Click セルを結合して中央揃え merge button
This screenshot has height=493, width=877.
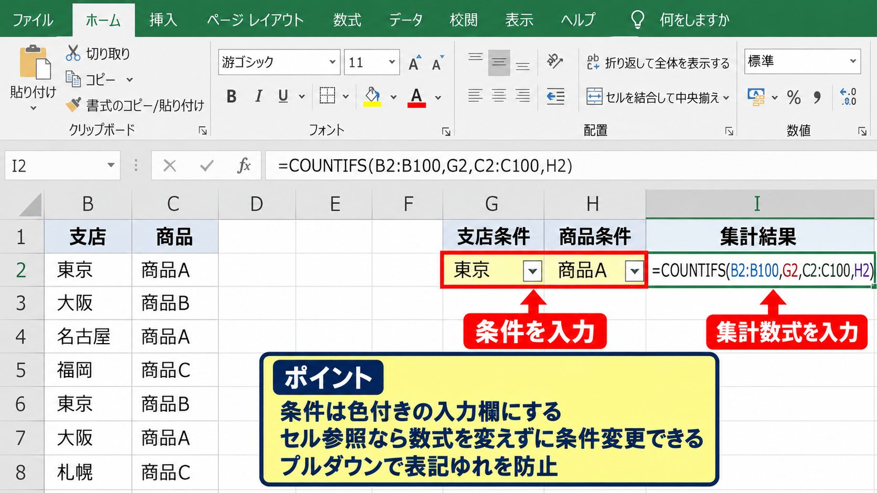click(658, 97)
